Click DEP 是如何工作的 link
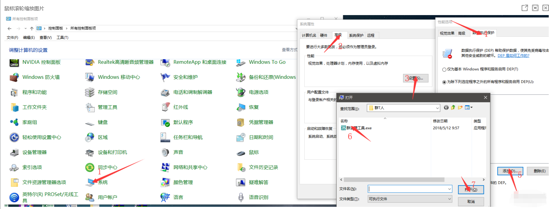Viewport: 549px width, 209px height. pos(513,56)
